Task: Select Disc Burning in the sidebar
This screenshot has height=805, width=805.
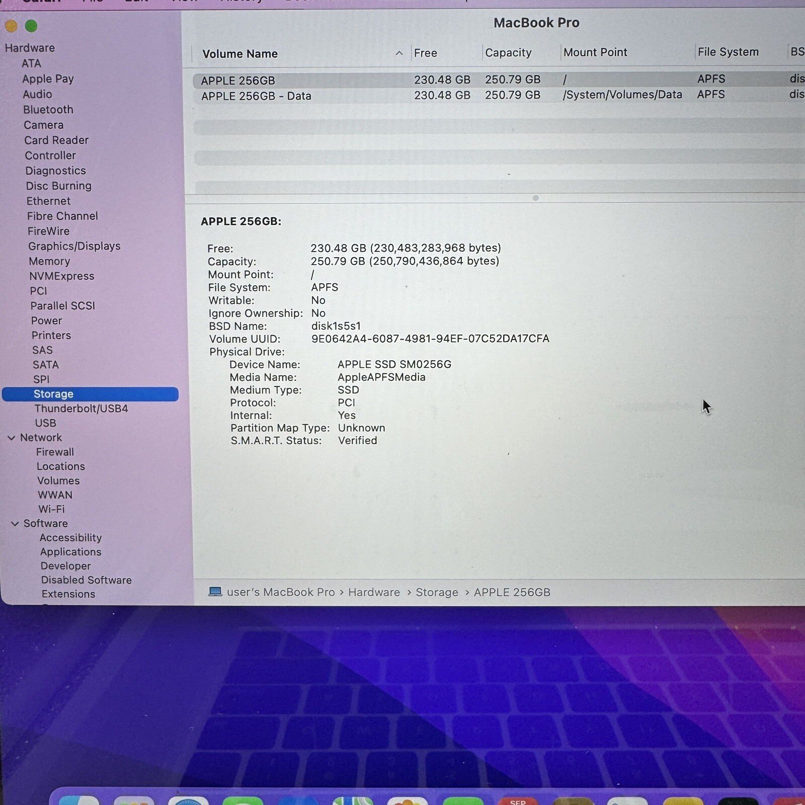Action: 59,186
